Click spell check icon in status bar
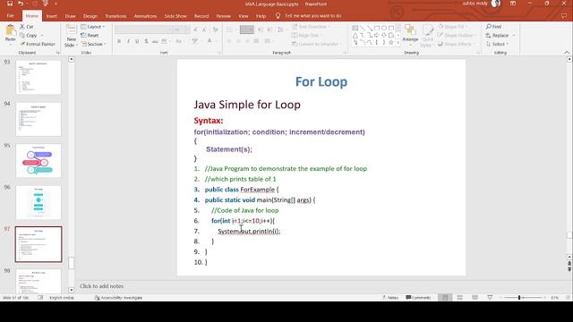 40,298
